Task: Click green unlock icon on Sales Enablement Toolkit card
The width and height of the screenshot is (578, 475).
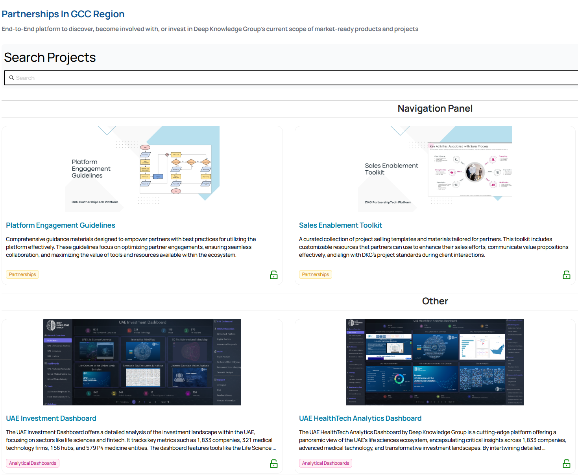Action: coord(567,275)
